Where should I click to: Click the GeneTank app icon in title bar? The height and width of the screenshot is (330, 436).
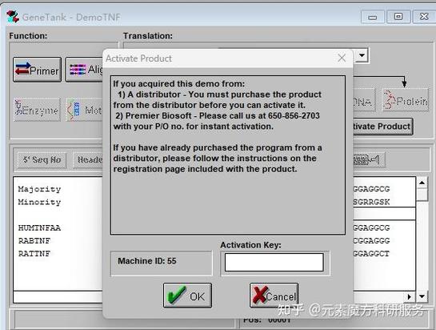point(13,17)
